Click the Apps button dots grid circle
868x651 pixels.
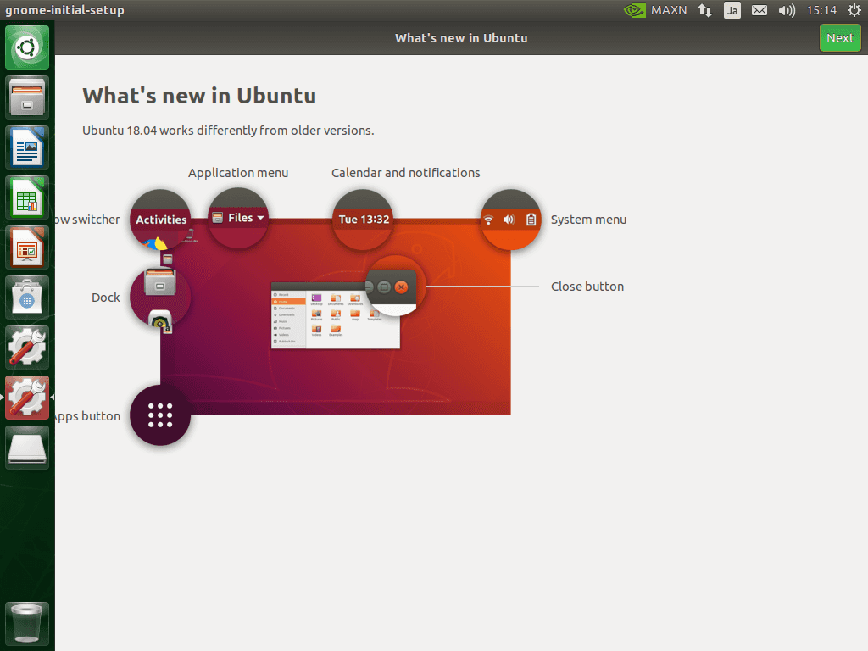click(160, 415)
